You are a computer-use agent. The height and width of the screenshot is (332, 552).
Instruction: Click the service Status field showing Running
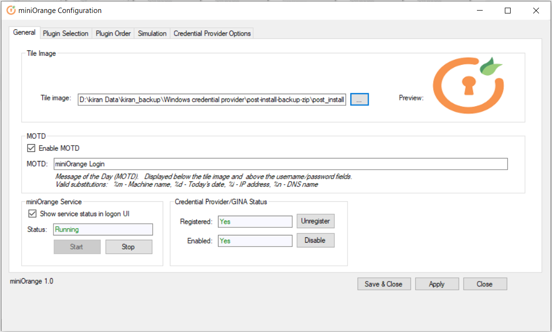pos(103,229)
